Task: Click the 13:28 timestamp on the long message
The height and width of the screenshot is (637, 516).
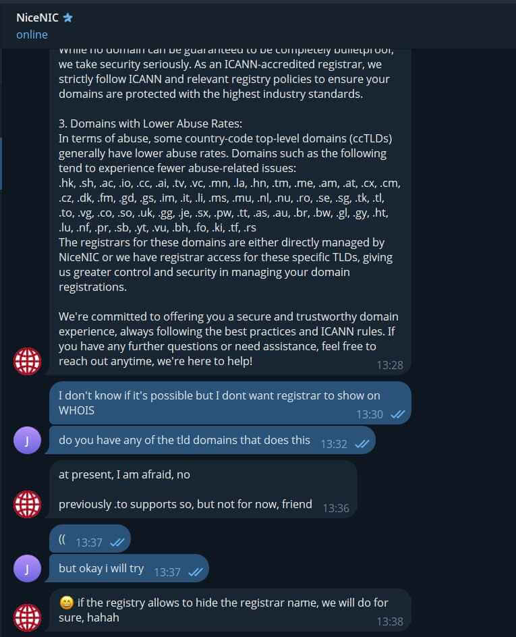Action: pos(389,365)
